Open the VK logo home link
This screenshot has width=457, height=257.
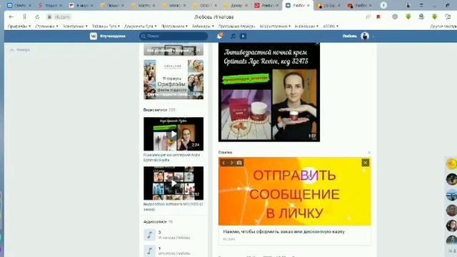(x=94, y=36)
